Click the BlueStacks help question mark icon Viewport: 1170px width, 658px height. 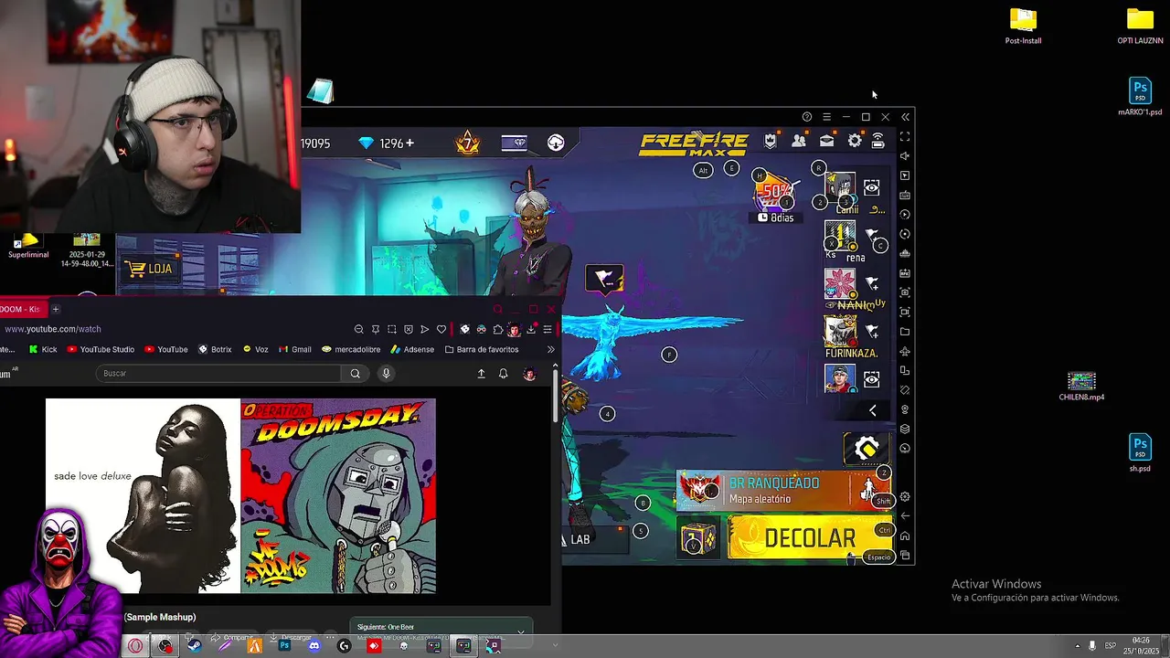[806, 117]
